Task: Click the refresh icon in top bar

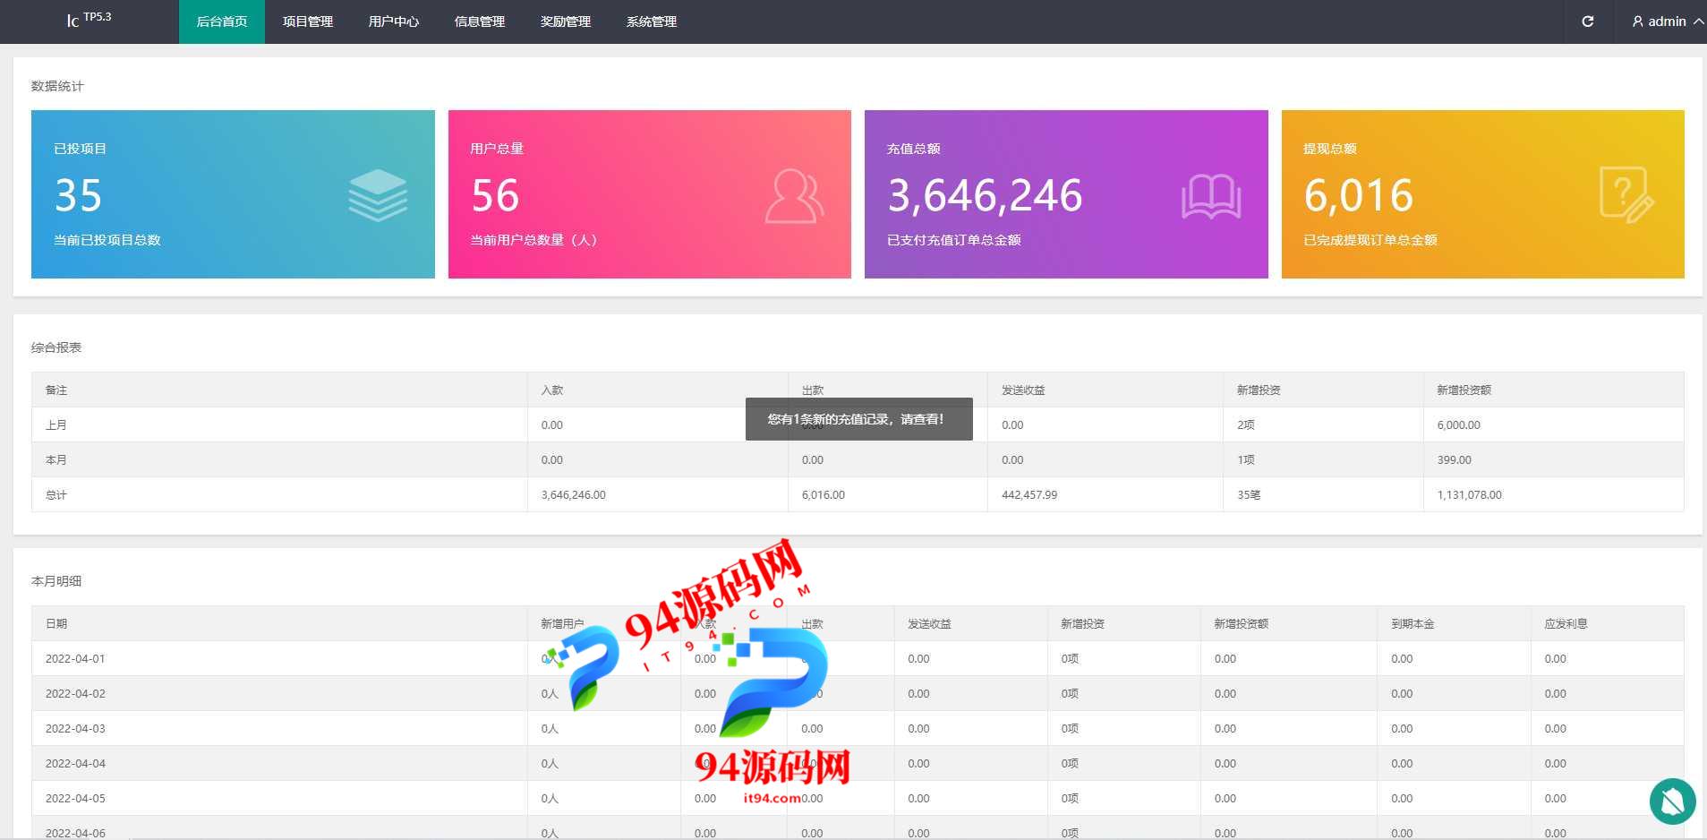Action: pyautogui.click(x=1587, y=21)
